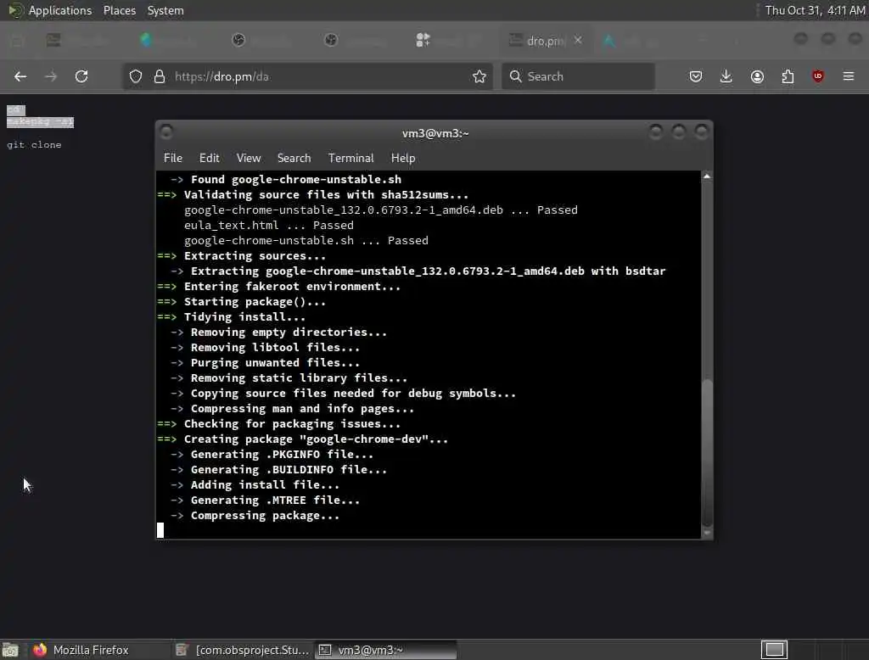Screen dimensions: 869x660
Task: Click 'git clone' text on page
Action: [34, 144]
